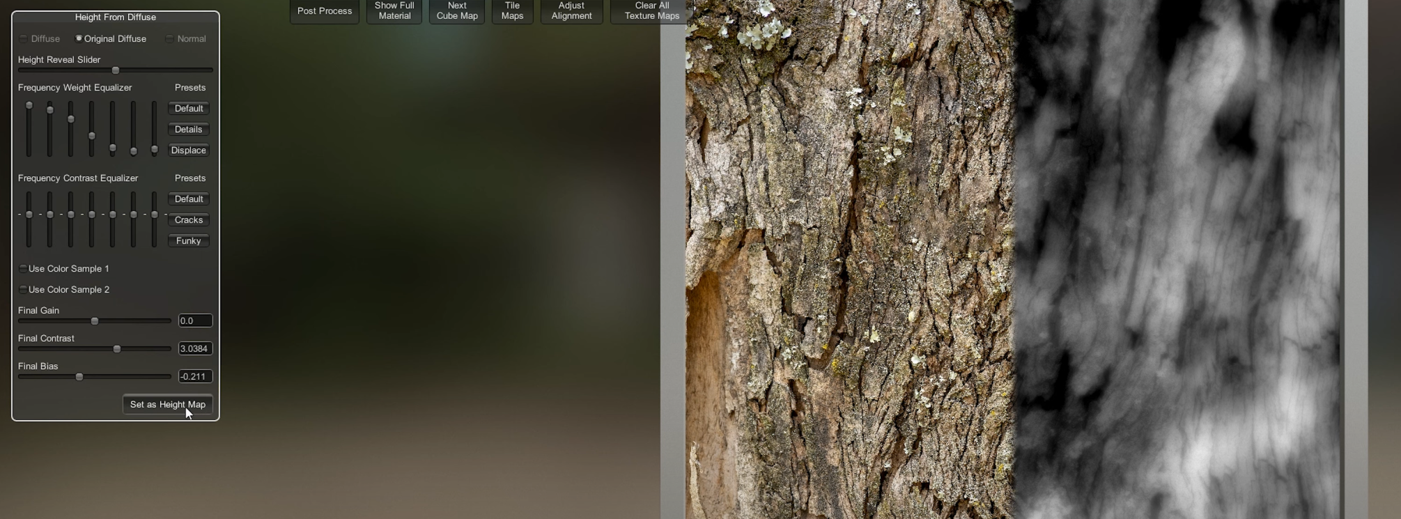
Task: Apply the Displace weight preset
Action: 189,150
